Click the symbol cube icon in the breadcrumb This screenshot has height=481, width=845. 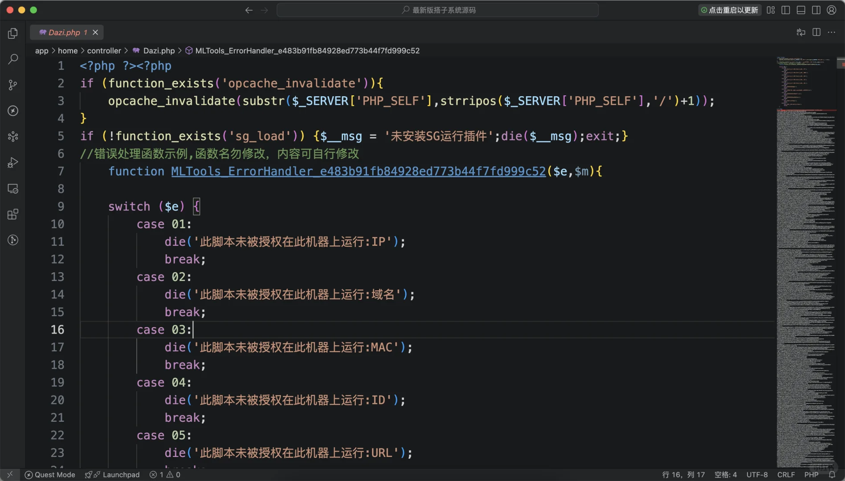pos(189,51)
